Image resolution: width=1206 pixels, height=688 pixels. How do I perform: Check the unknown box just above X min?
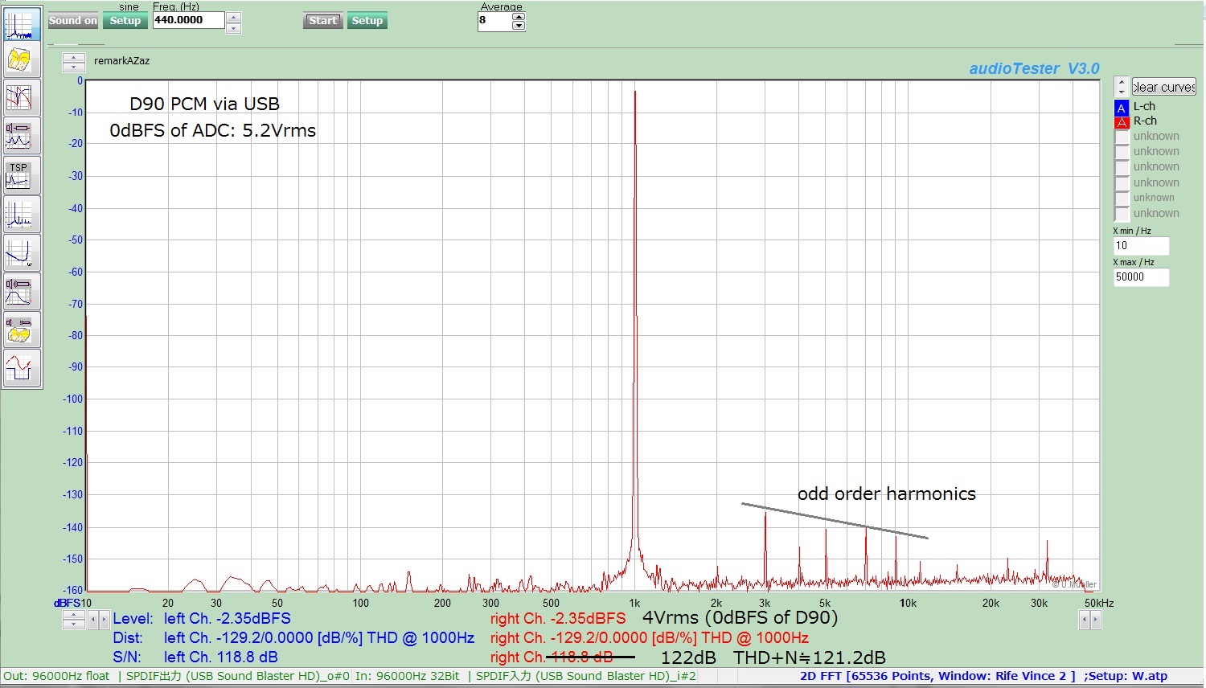click(x=1122, y=214)
